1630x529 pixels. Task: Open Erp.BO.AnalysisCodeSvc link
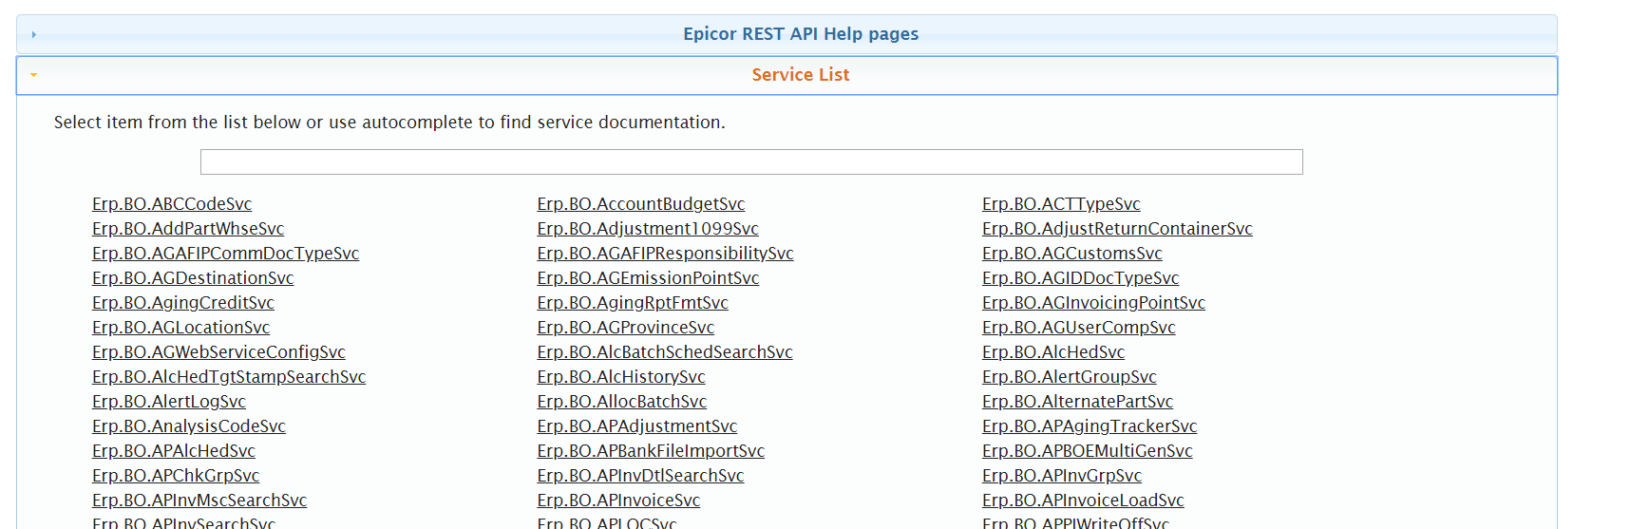(x=189, y=426)
